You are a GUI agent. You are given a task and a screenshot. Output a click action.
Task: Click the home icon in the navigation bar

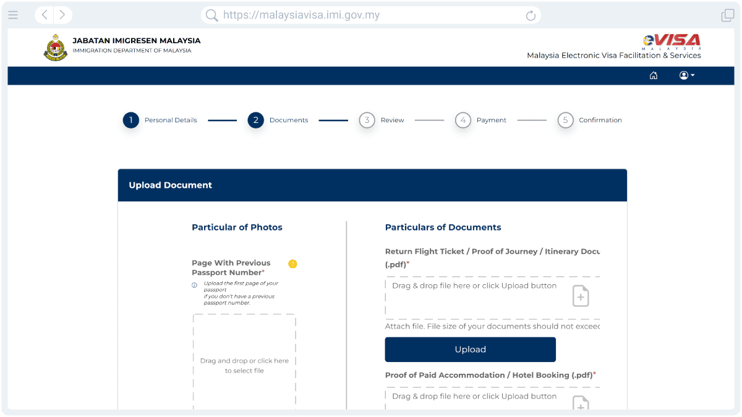(654, 75)
